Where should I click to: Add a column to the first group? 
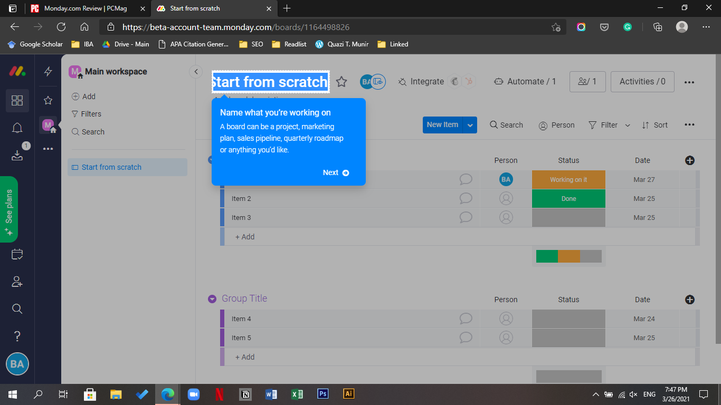(x=689, y=160)
